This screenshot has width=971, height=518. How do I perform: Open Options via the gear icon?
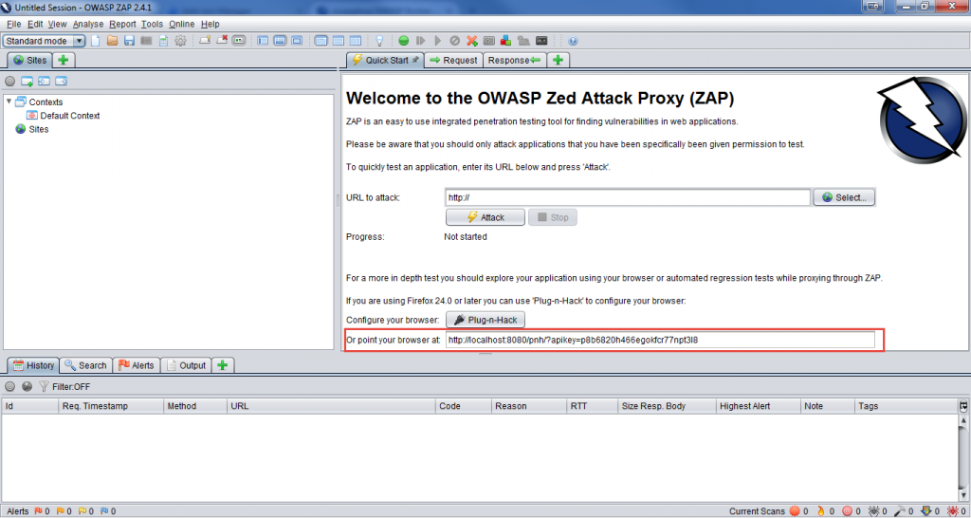(180, 41)
